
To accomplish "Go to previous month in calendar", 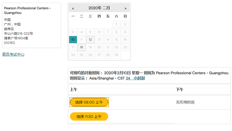I will tap(73, 8).
